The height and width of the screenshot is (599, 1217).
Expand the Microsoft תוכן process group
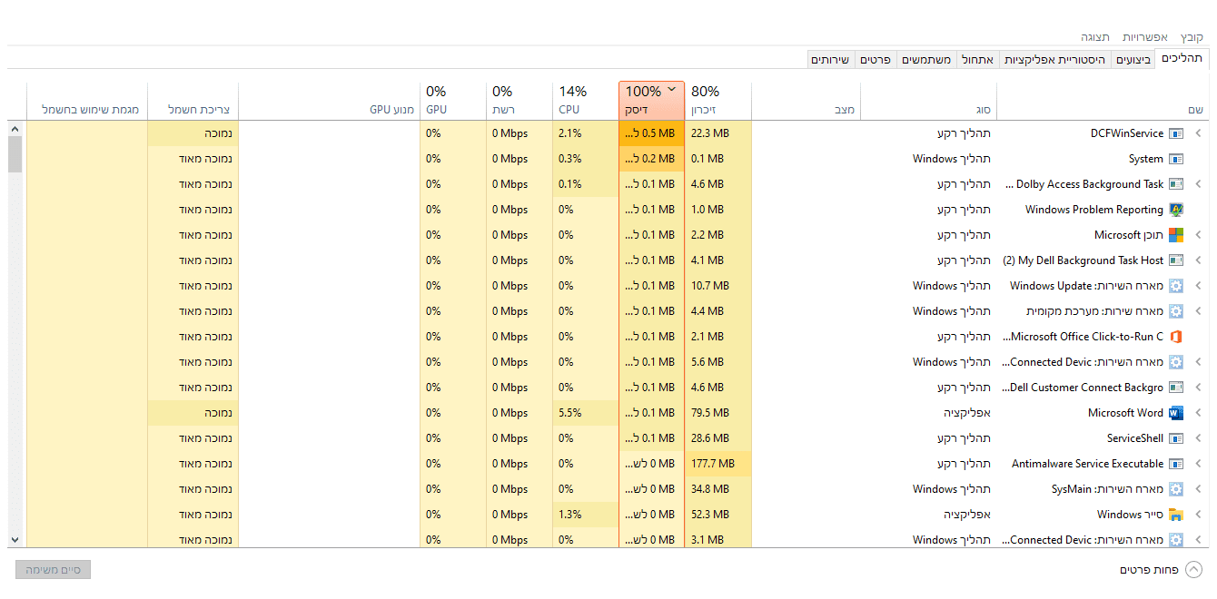pos(1198,235)
